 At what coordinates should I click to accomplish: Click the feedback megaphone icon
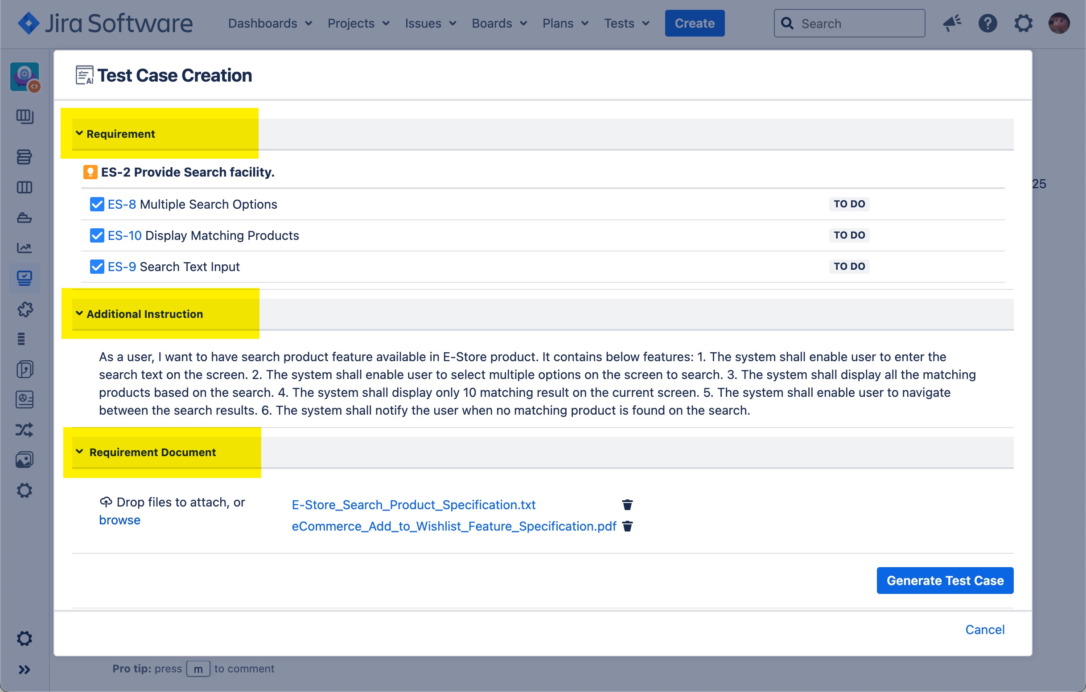tap(952, 24)
